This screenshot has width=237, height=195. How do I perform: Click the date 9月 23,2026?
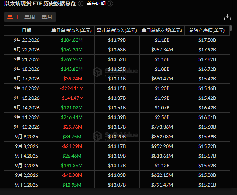coord(27,40)
